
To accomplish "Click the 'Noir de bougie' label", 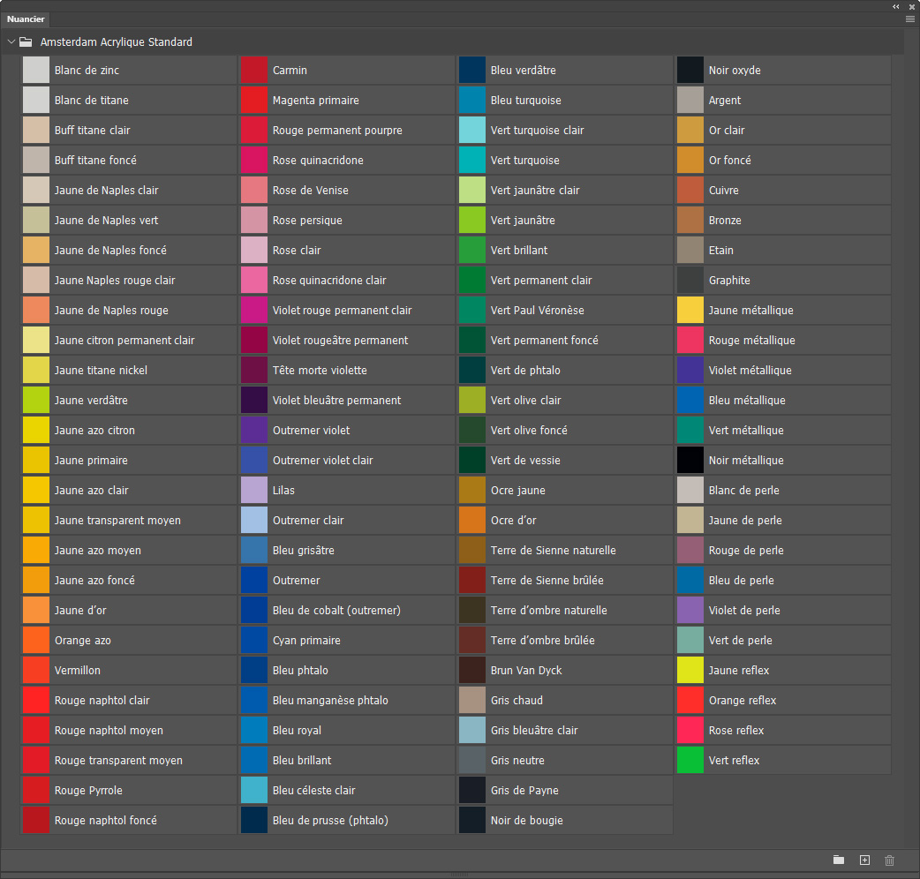I will pyautogui.click(x=527, y=821).
